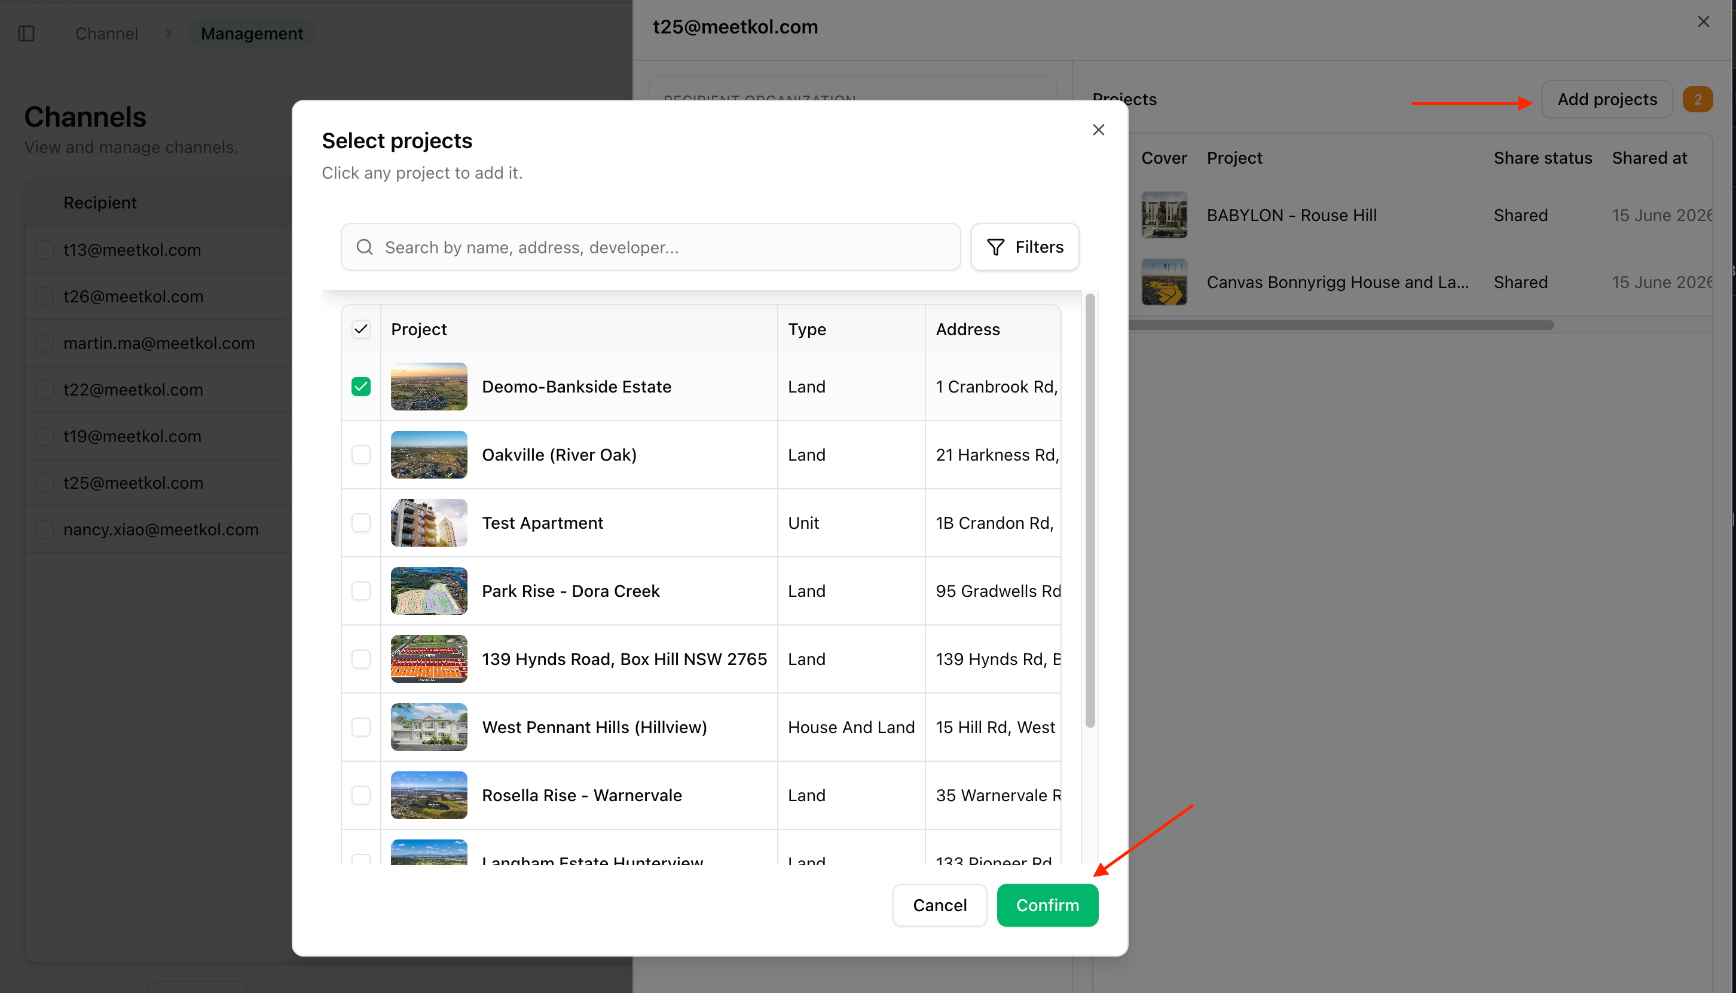This screenshot has width=1736, height=993.
Task: Select 139 Hynds Road, Box Hill NSW 2765
Action: click(x=624, y=660)
